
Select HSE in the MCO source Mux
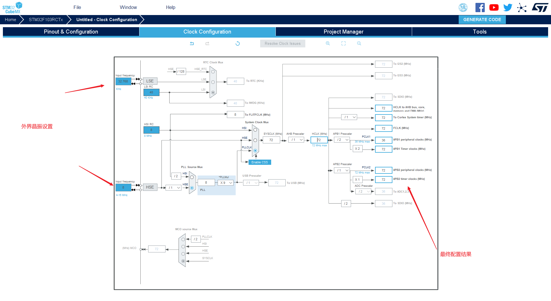[183, 254]
